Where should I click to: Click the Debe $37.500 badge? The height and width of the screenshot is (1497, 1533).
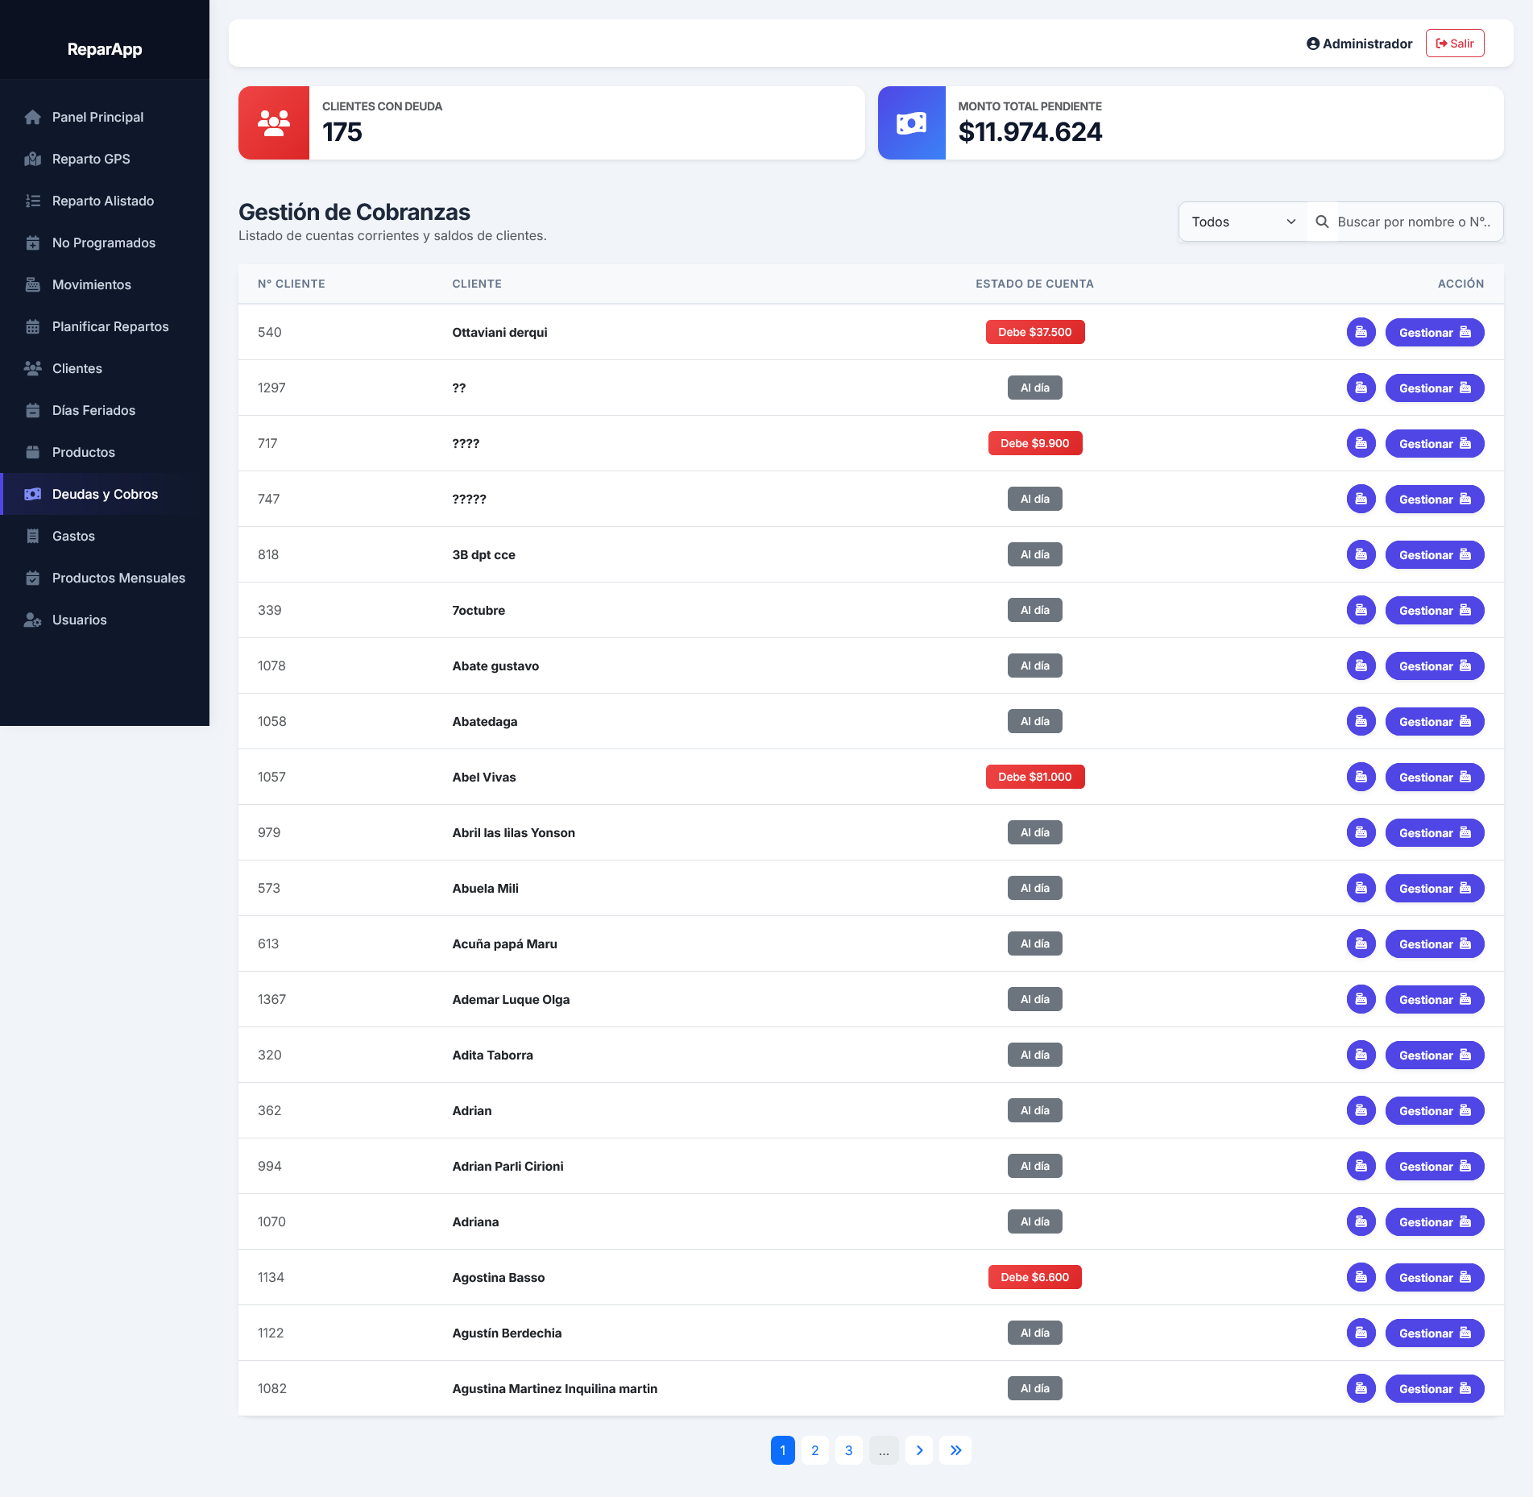(x=1034, y=332)
